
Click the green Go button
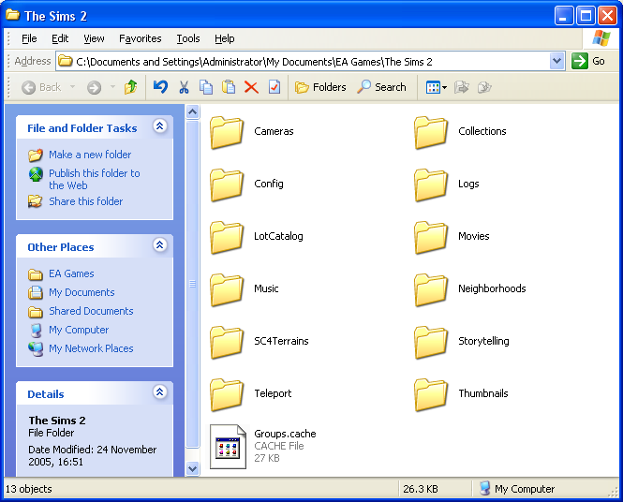588,61
